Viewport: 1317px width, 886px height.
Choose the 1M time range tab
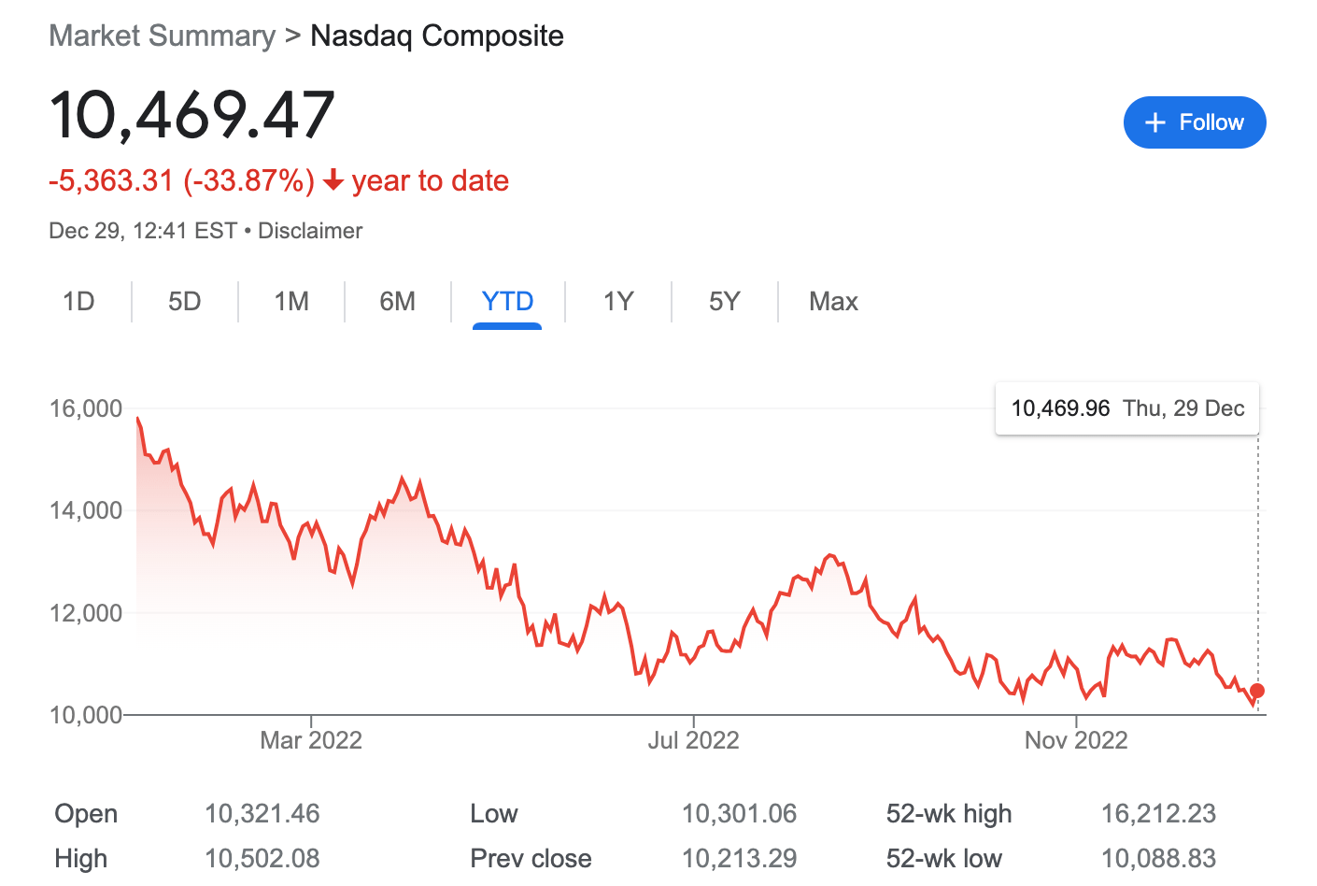tap(291, 301)
